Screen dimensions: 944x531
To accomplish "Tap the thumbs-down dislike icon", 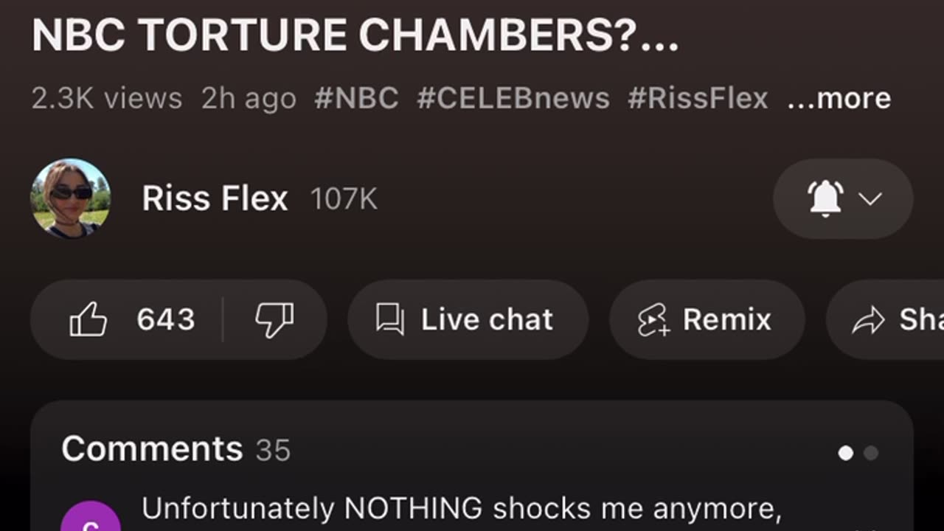I will (x=274, y=320).
